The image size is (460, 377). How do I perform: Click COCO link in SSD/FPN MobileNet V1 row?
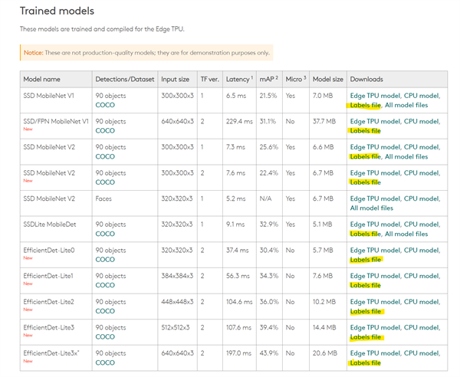click(105, 131)
